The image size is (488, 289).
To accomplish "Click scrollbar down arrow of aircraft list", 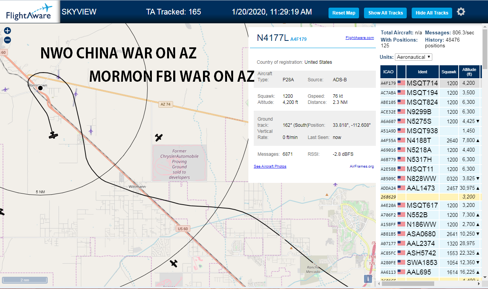I will (485, 277).
